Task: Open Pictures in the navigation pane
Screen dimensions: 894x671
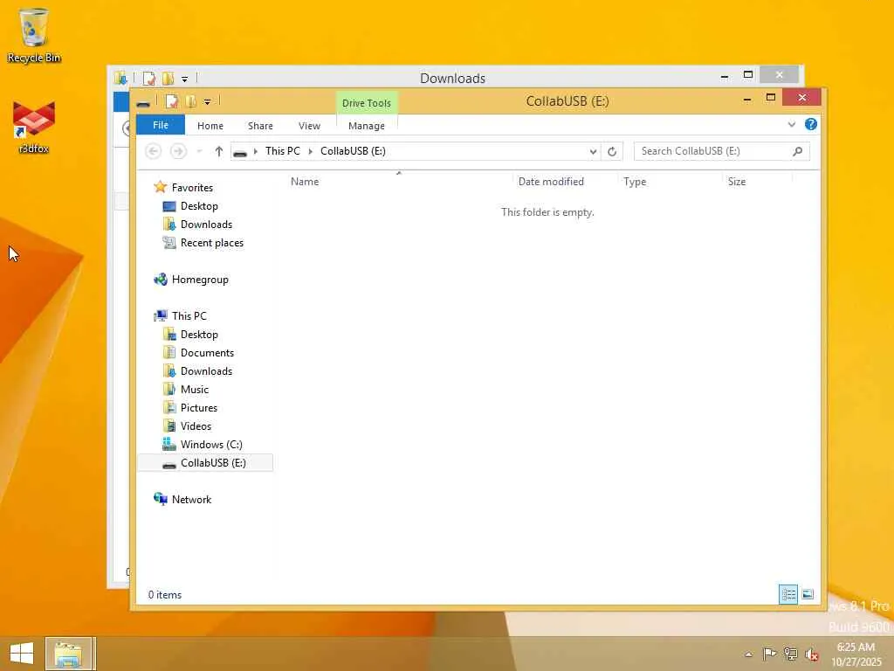Action: [198, 407]
